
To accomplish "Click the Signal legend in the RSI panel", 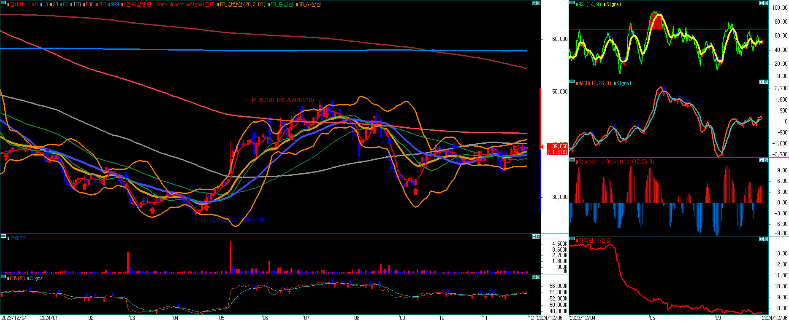I will [613, 4].
